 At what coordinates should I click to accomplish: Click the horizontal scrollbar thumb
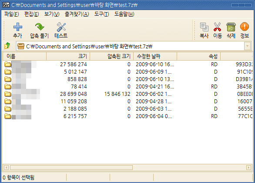pyautogui.click(x=71, y=167)
